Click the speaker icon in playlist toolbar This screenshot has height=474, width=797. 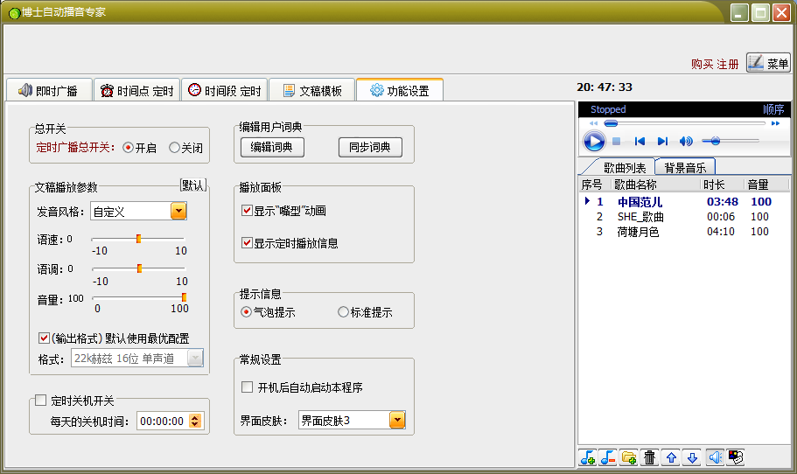[715, 457]
